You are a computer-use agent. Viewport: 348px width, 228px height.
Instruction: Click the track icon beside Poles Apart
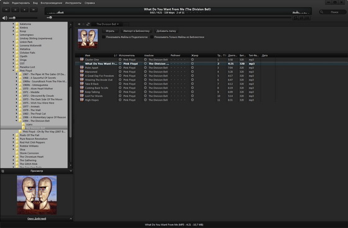click(x=81, y=68)
